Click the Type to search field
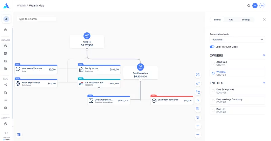The image size is (271, 141). pyautogui.click(x=37, y=19)
